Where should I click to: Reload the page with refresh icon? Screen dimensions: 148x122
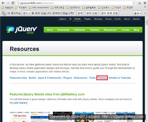coord(13,3)
